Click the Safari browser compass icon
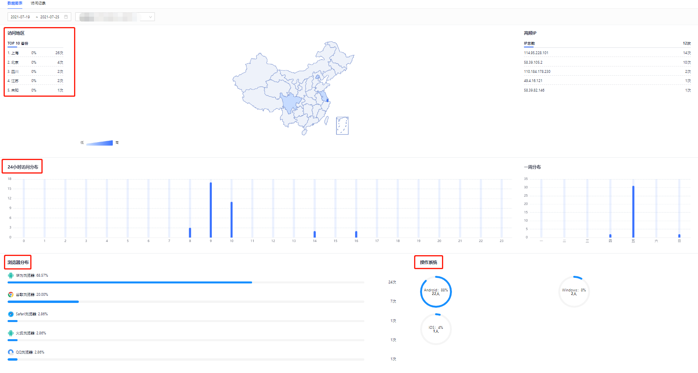 click(11, 314)
